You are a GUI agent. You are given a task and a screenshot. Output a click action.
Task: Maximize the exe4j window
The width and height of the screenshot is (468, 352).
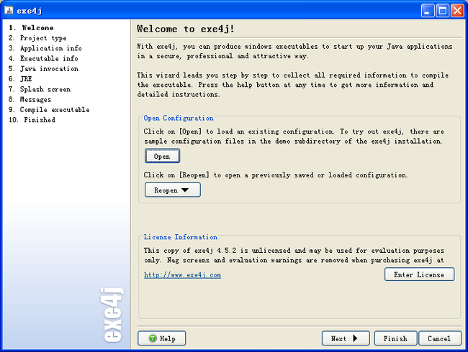click(x=442, y=11)
